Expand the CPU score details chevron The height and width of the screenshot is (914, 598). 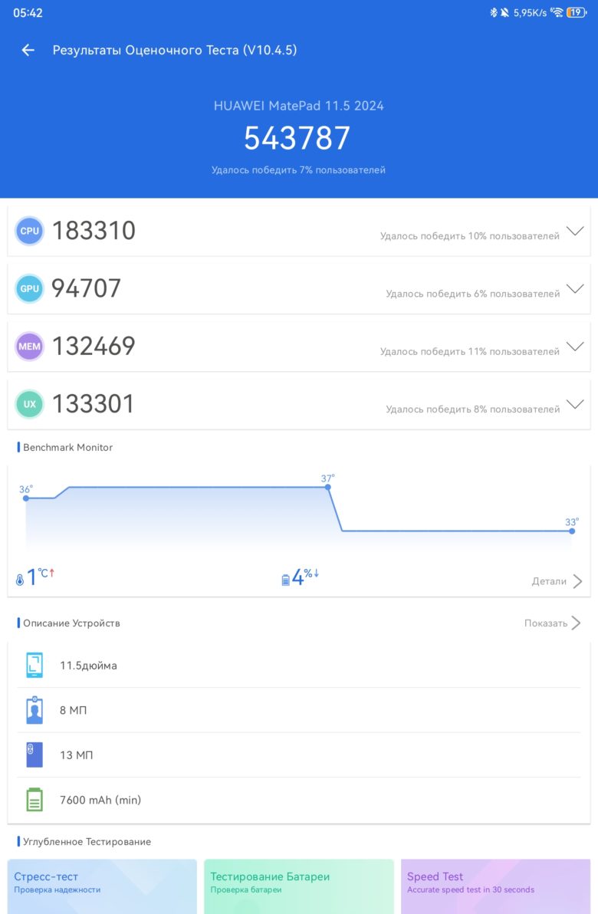coord(575,231)
